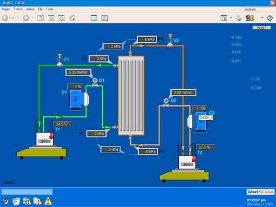The image size is (276, 207).
Task: Toggle valve V1 on green line
Action: [x=59, y=60]
